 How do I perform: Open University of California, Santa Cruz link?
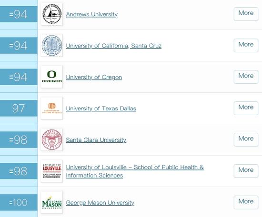(114, 46)
